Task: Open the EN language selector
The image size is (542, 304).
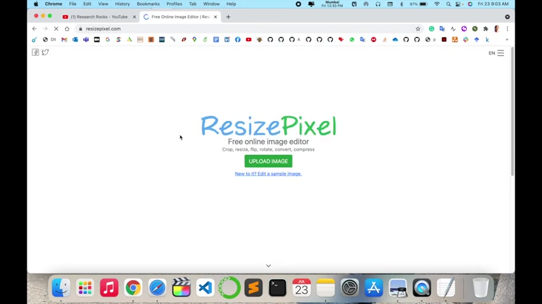Action: pos(491,53)
